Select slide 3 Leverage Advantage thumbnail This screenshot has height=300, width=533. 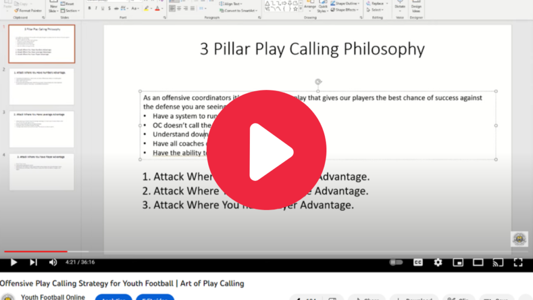click(42, 129)
